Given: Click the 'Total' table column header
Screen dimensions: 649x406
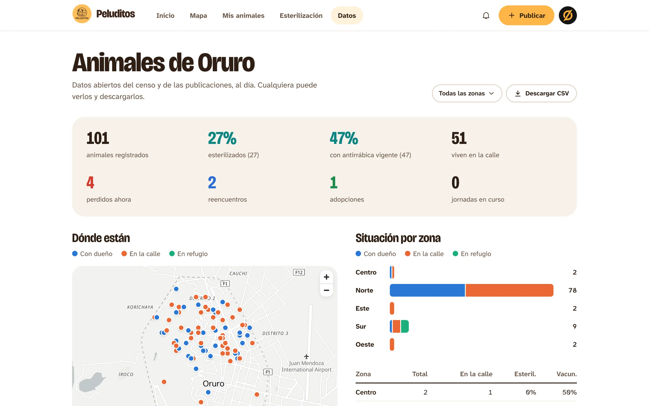Looking at the screenshot, I should click(420, 374).
